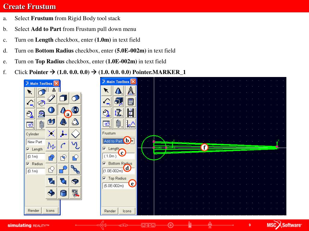This screenshot has height=231, width=309.
Task: Choose the Point tool with converging arrows
Action: point(51,134)
